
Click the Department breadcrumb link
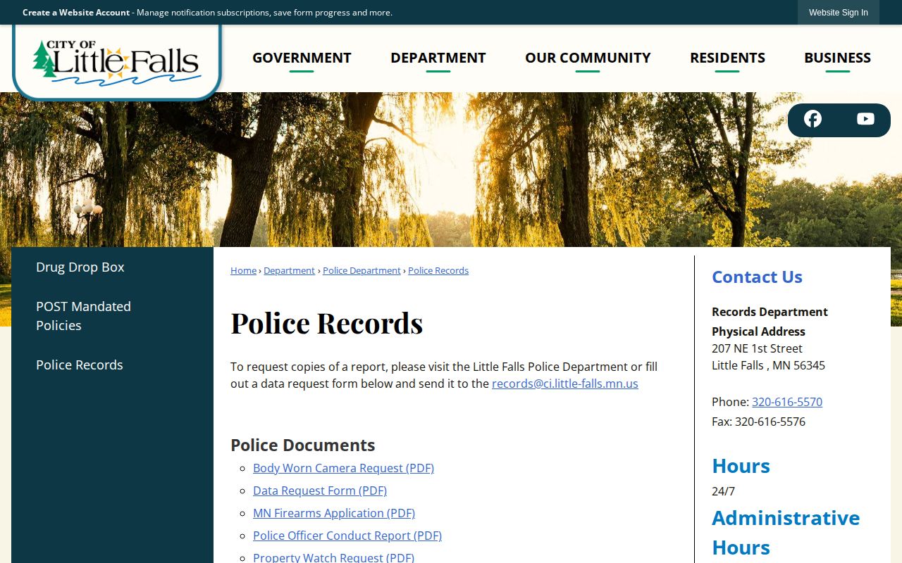[289, 270]
